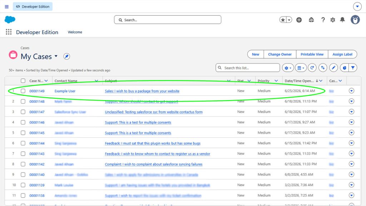Image resolution: width=366 pixels, height=206 pixels.
Task: Open the filters funnel icon
Action: click(353, 68)
